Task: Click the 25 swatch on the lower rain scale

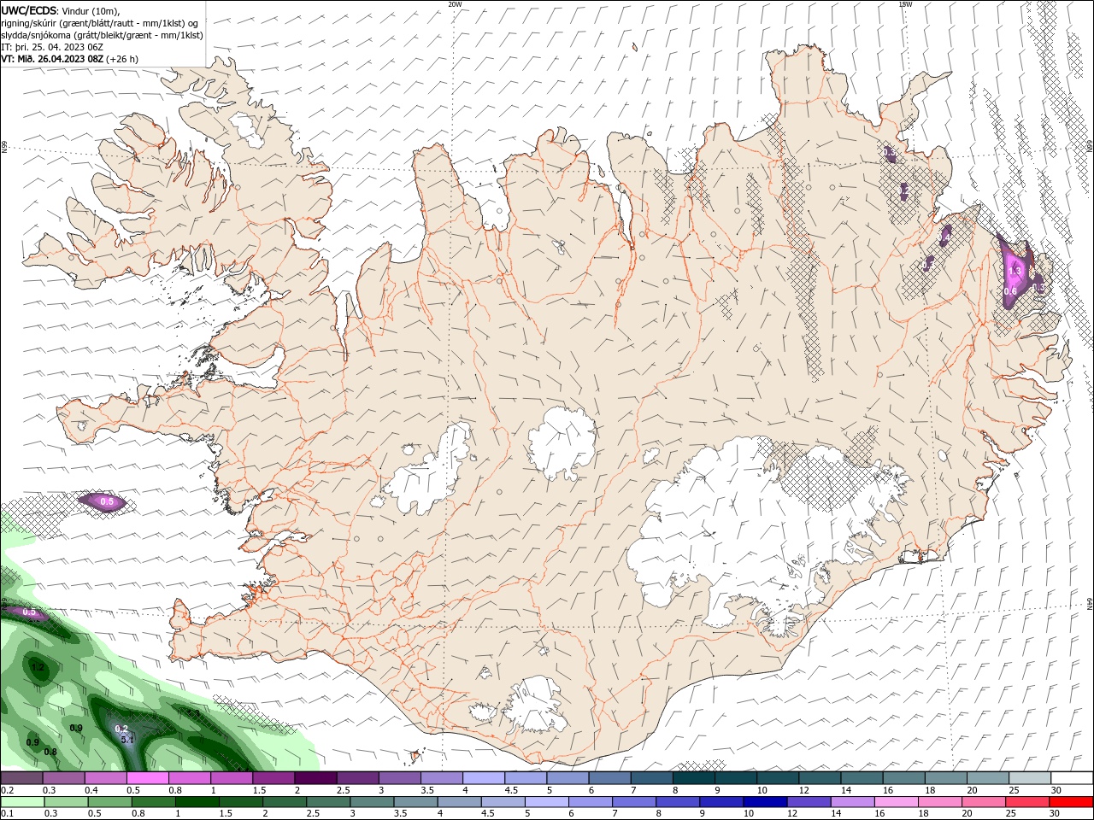Action: pos(1026,802)
